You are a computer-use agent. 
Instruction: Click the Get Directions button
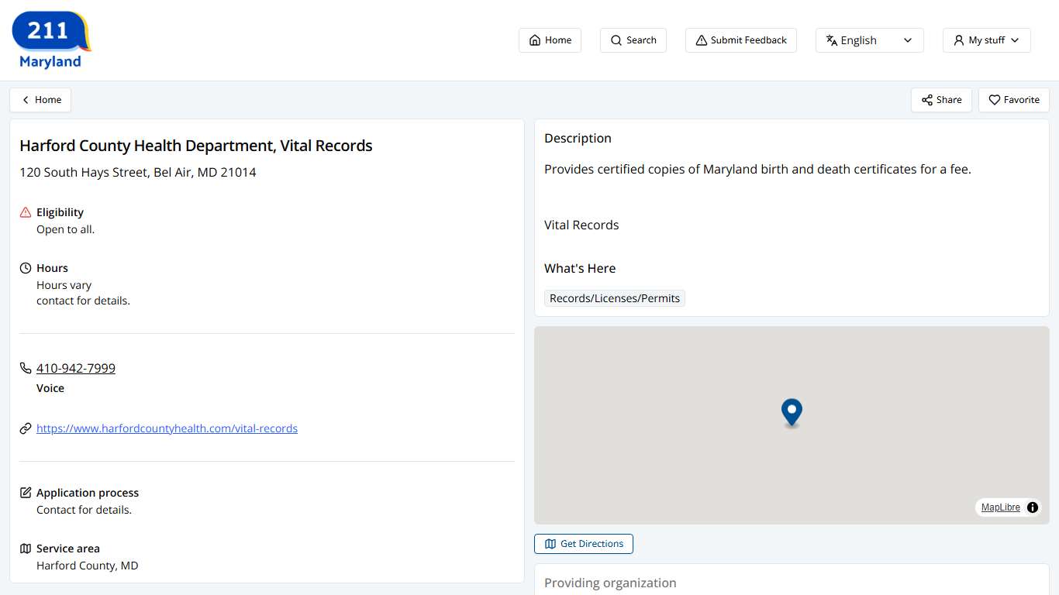583,543
